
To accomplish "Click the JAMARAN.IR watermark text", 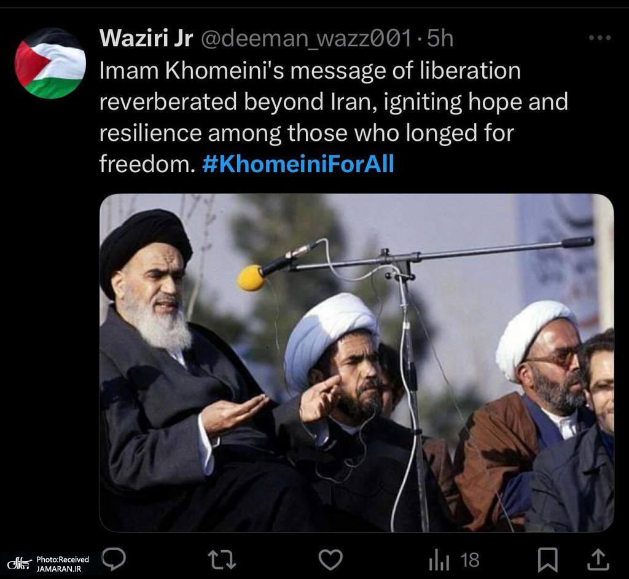I will point(59,569).
